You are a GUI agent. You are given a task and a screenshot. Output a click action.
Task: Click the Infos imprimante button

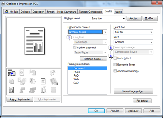pos(47,99)
